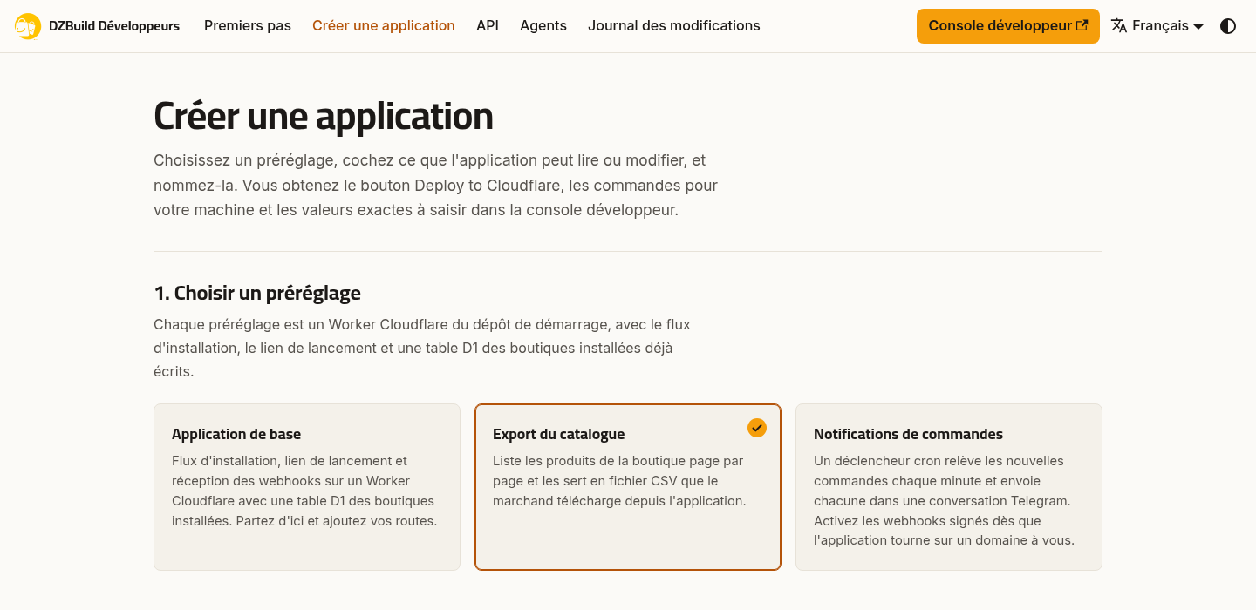Select the Application de base preset
The image size is (1256, 610).
307,487
